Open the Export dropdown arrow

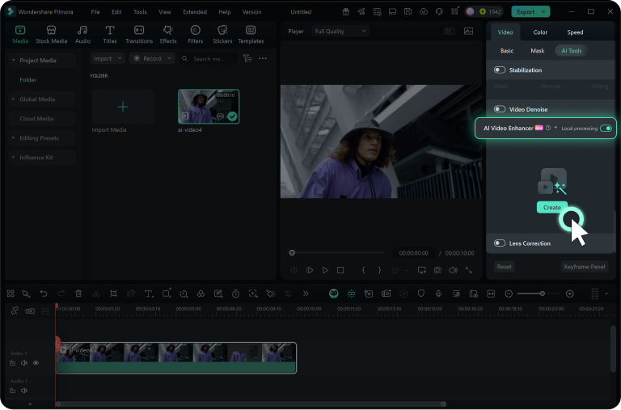[543, 12]
